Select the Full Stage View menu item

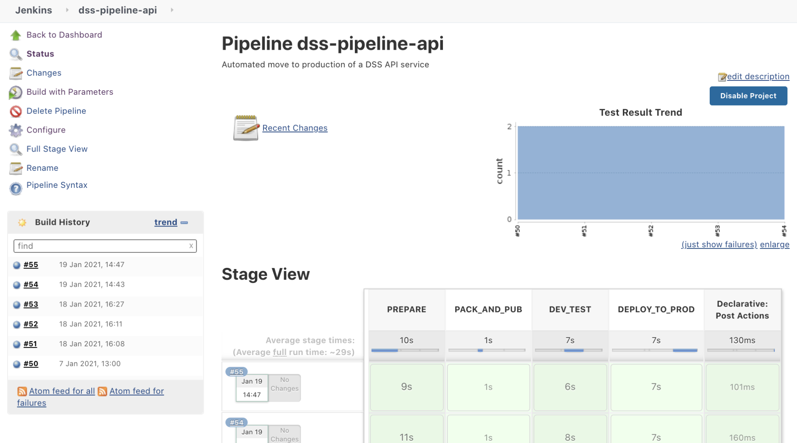tap(57, 148)
